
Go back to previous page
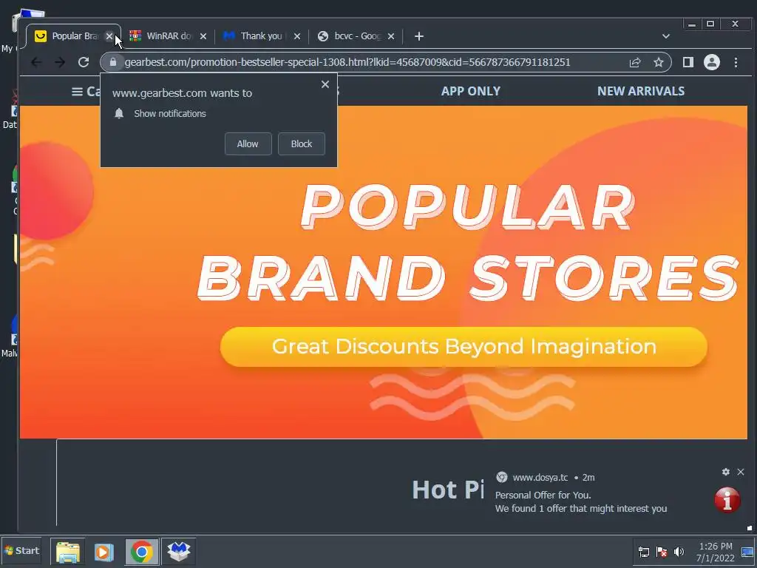(x=36, y=62)
